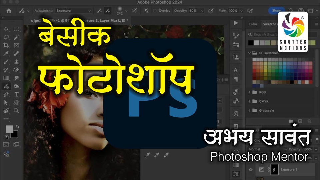Enable the Overlay checkbox
Viewport: 320px width, 180px height.
[x=155, y=11]
